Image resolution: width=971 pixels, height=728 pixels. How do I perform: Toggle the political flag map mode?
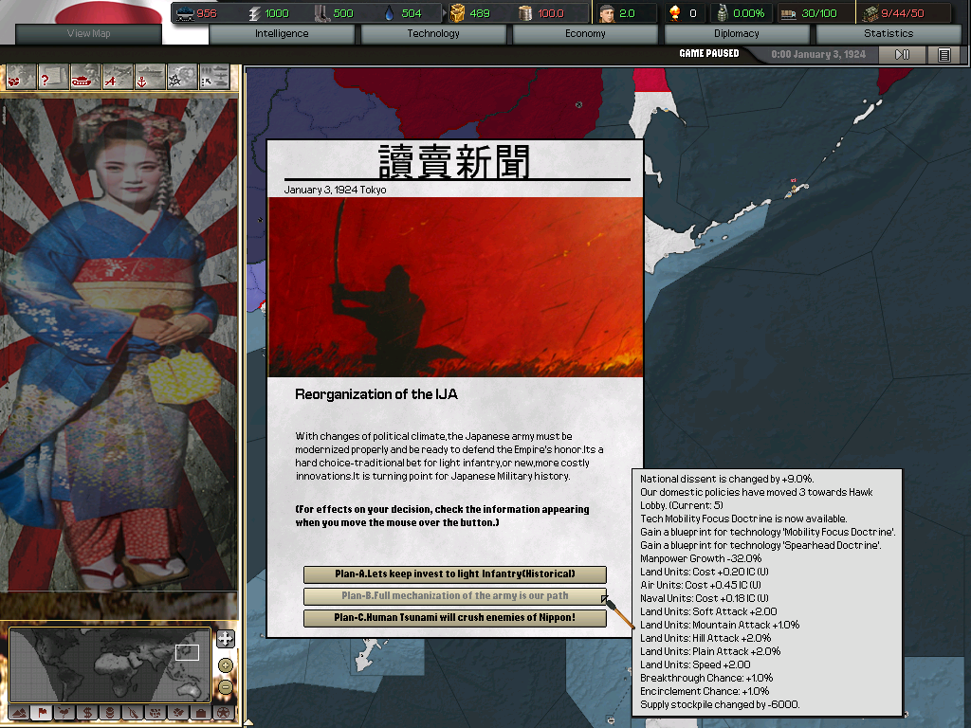coord(41,712)
